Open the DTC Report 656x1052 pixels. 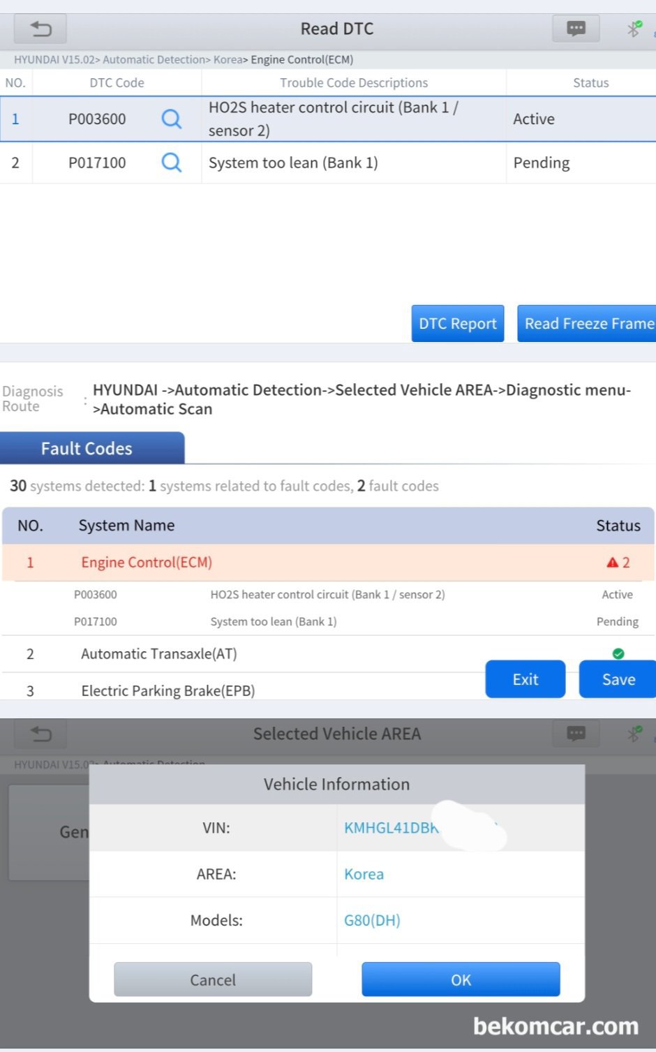point(457,323)
